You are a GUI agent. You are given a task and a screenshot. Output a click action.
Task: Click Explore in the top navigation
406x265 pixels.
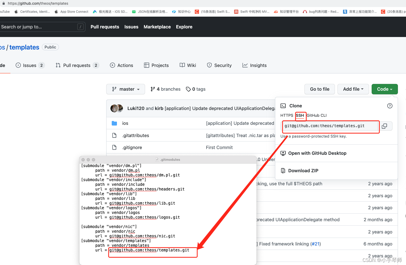click(184, 27)
